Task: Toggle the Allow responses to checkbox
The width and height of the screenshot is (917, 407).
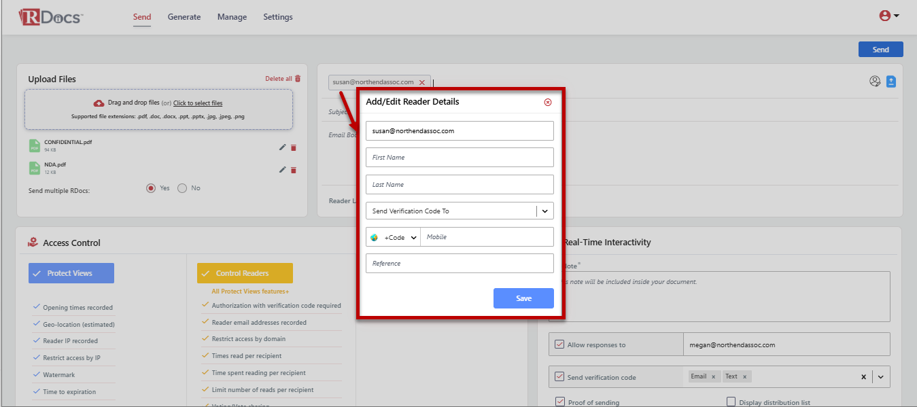Action: click(x=559, y=344)
